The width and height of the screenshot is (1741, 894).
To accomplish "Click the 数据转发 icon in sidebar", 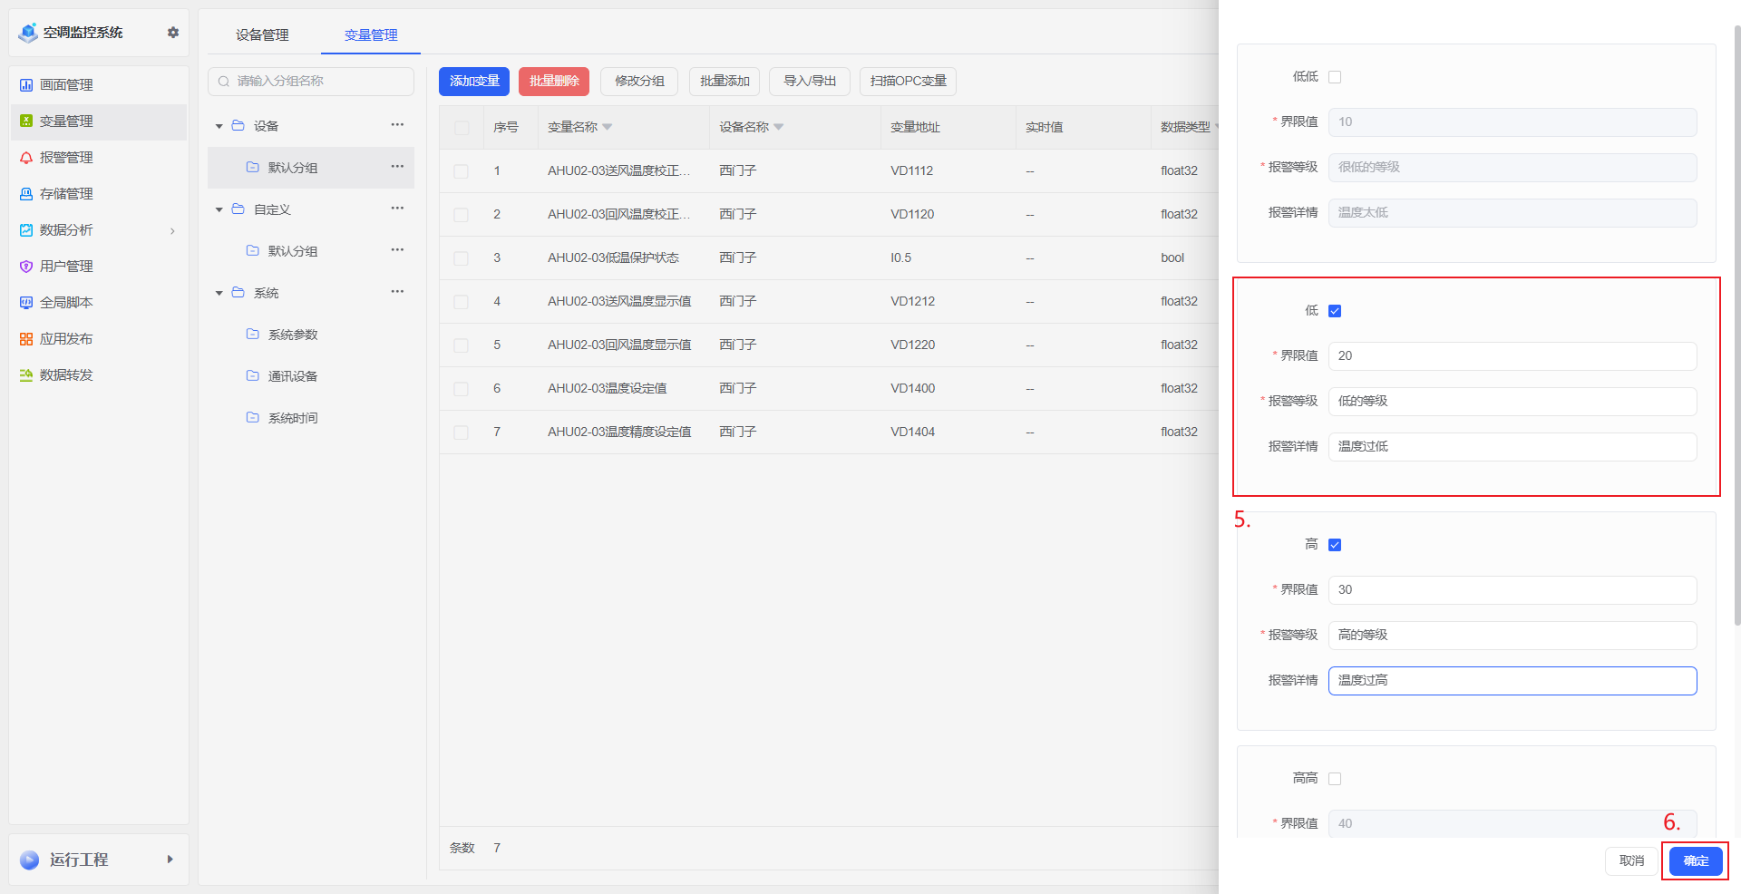I will (26, 375).
